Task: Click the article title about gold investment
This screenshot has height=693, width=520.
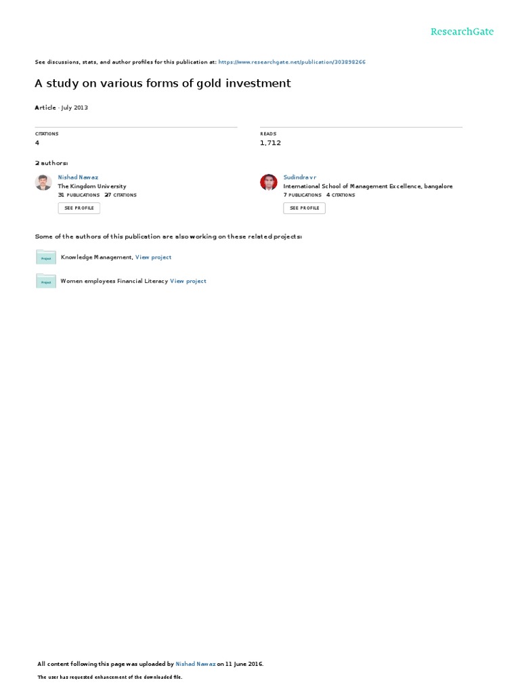Action: tap(162, 83)
